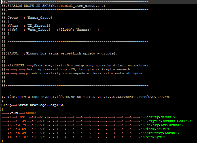Select item vnum 2179
Viewport: 197px width, 143px height.
22,125
